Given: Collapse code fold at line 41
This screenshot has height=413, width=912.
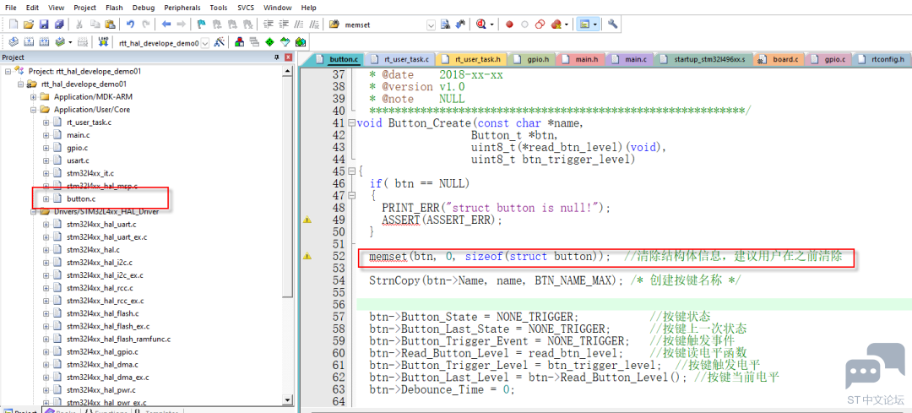Looking at the screenshot, I should coord(350,123).
